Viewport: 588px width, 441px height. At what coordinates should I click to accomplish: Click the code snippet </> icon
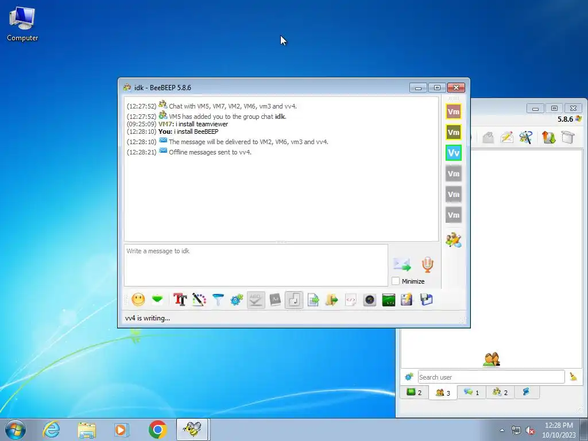point(351,300)
